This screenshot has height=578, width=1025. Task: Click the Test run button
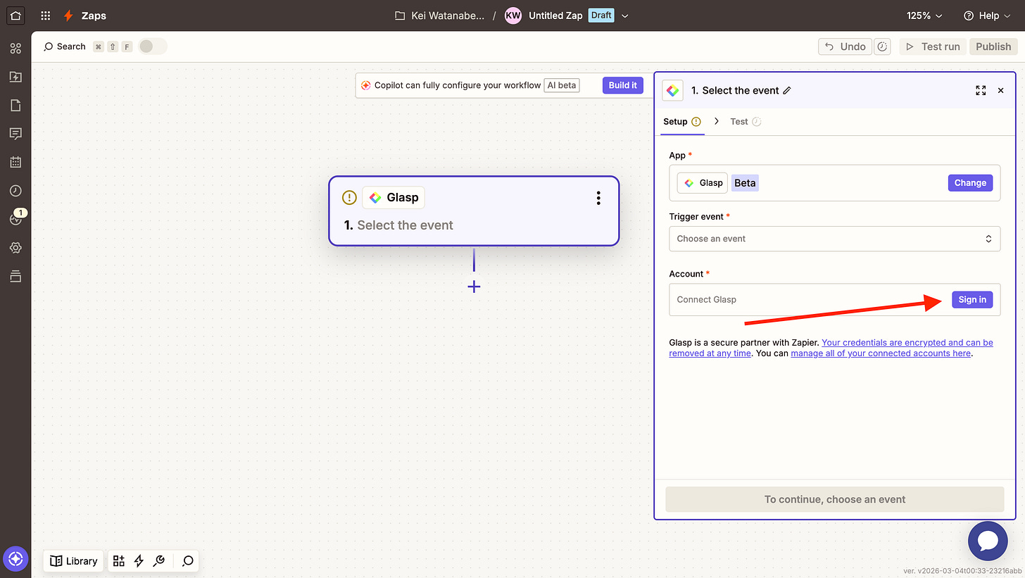coord(933,46)
